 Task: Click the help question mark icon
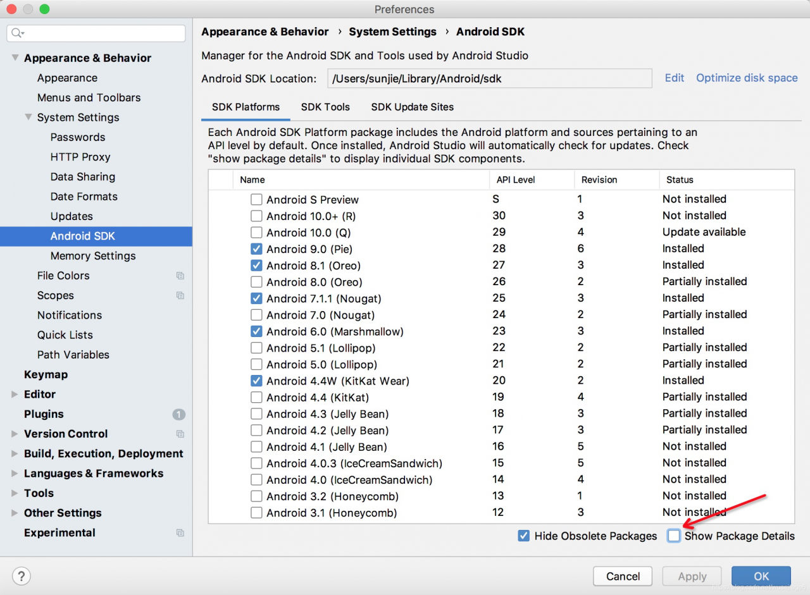coord(22,576)
